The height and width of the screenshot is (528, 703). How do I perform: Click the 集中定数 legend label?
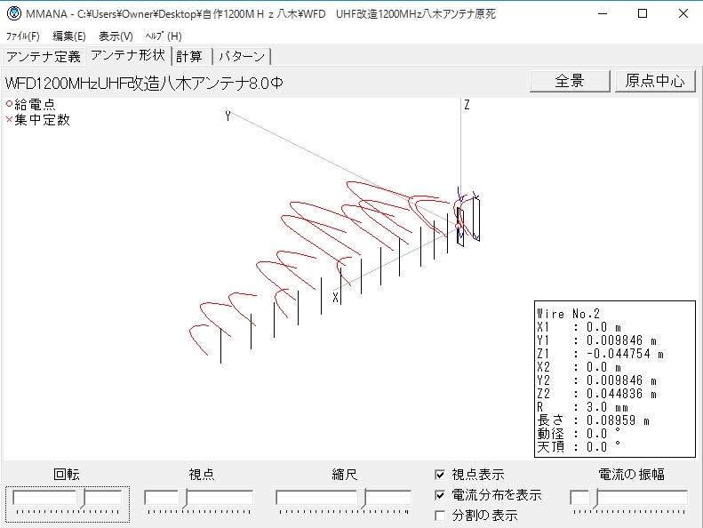pyautogui.click(x=42, y=120)
